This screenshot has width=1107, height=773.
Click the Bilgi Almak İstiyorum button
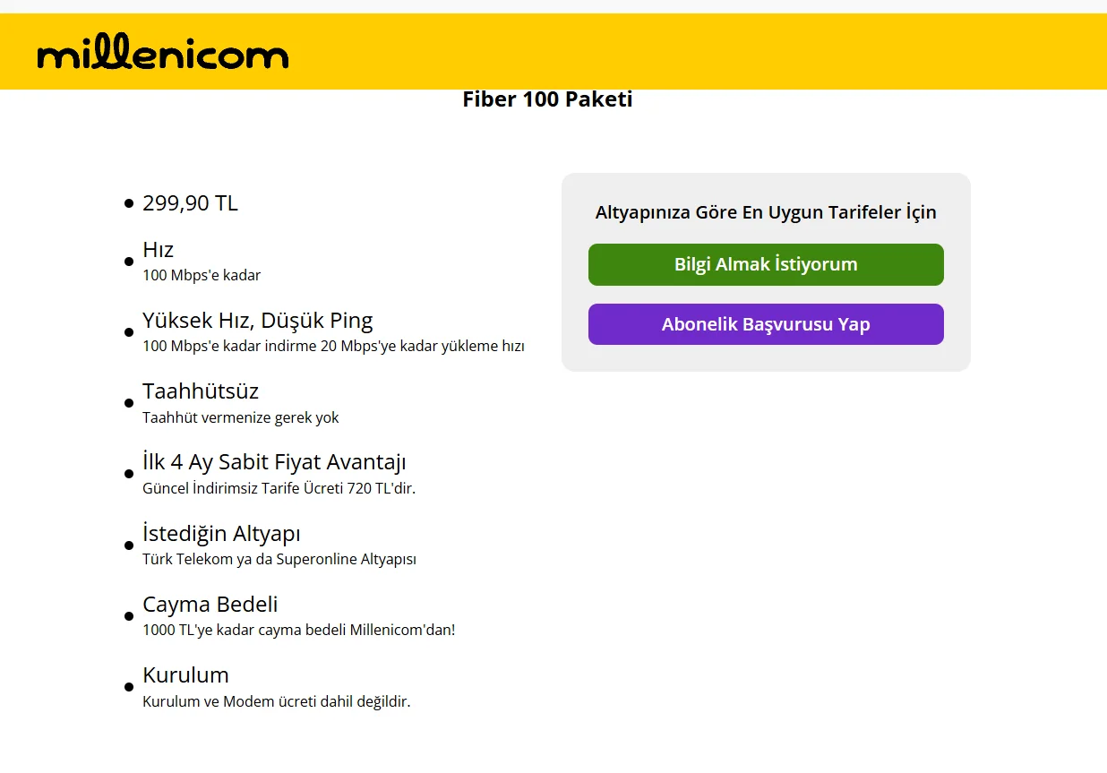(x=766, y=265)
